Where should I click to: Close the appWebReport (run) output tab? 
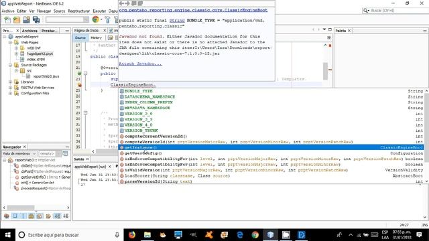pyautogui.click(x=110, y=167)
